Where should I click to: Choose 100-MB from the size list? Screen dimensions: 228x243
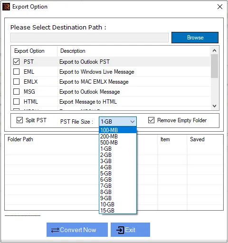click(118, 130)
